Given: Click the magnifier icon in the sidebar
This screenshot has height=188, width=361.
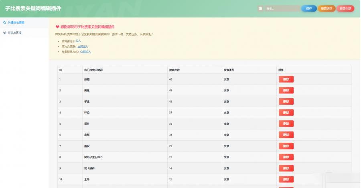Looking at the screenshot, I should (x=4, y=23).
